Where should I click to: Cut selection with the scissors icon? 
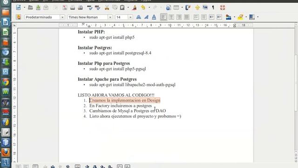(107, 7)
